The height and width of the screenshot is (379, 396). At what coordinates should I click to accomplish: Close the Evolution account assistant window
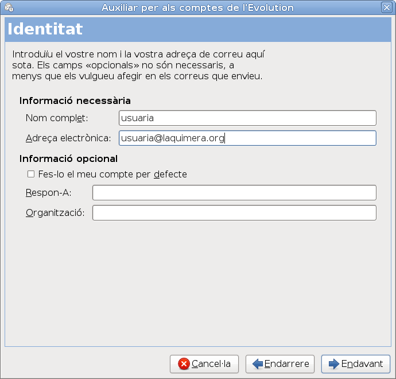[x=386, y=7]
